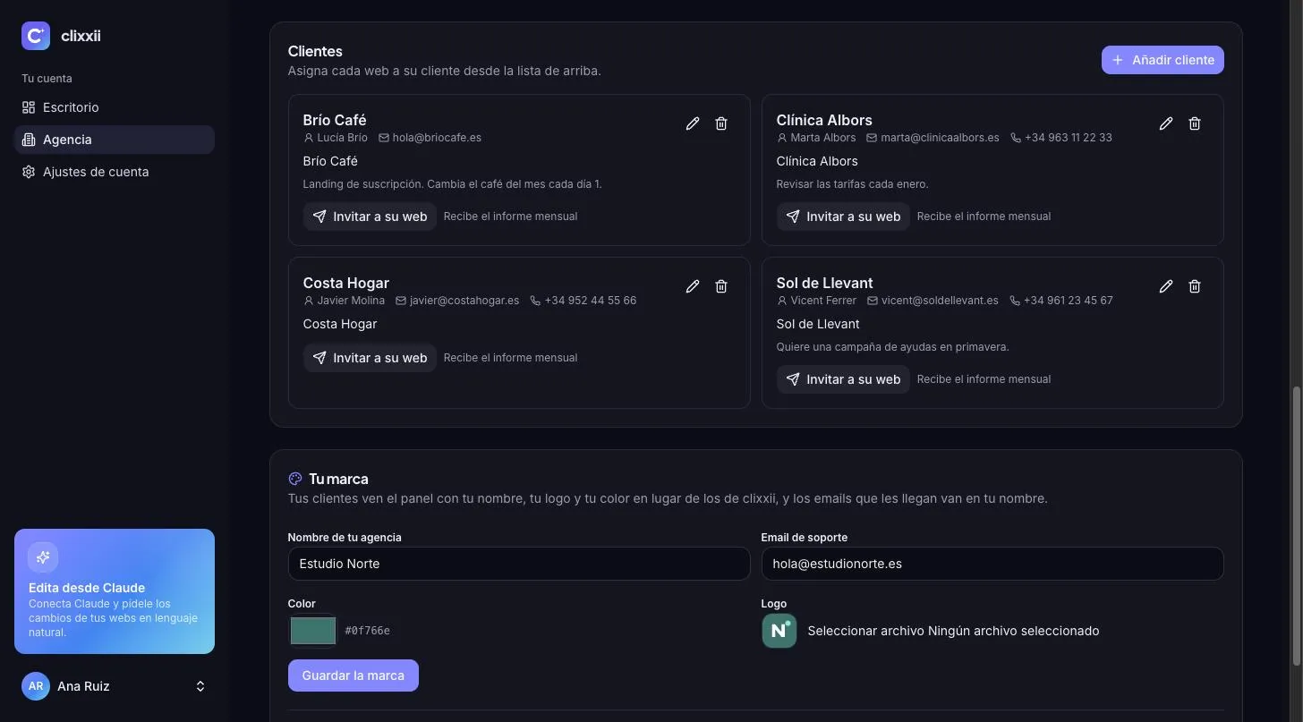
Task: Select Agencia in the sidebar
Action: pyautogui.click(x=115, y=140)
